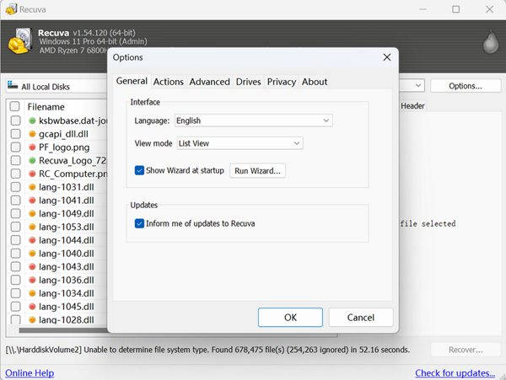This screenshot has height=380, width=506.
Task: Open the Privacy tab
Action: pos(281,82)
